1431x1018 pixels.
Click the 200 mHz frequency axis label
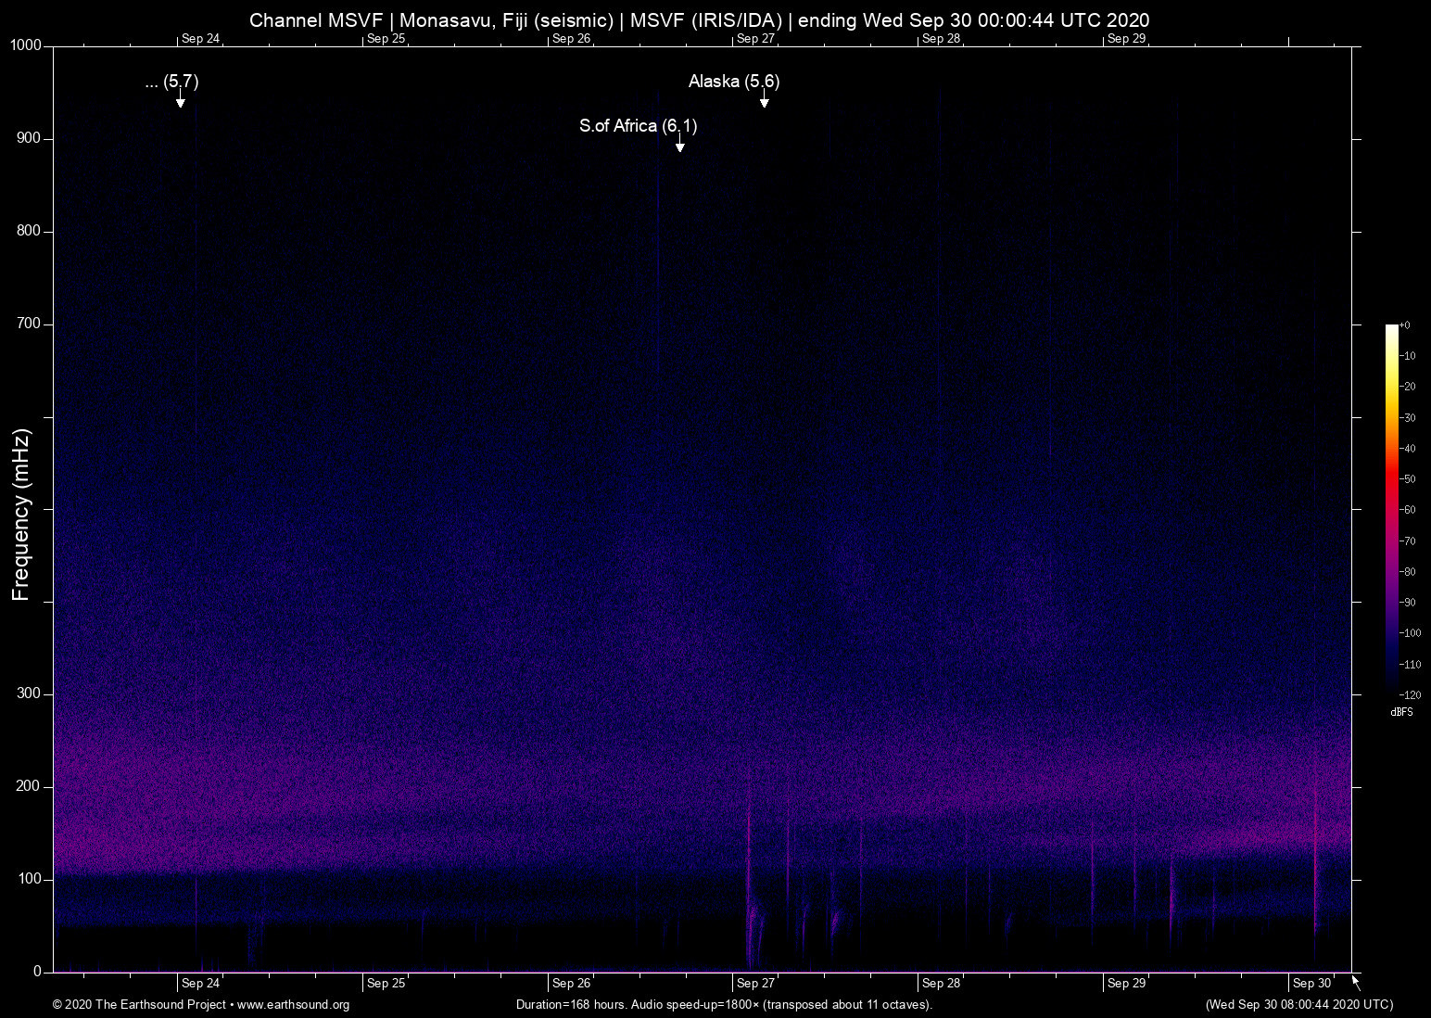(x=29, y=786)
